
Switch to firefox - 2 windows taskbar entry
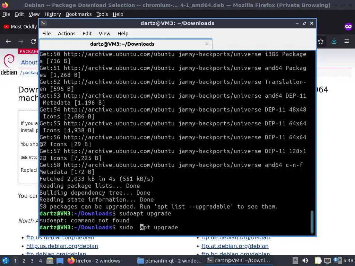94,260
